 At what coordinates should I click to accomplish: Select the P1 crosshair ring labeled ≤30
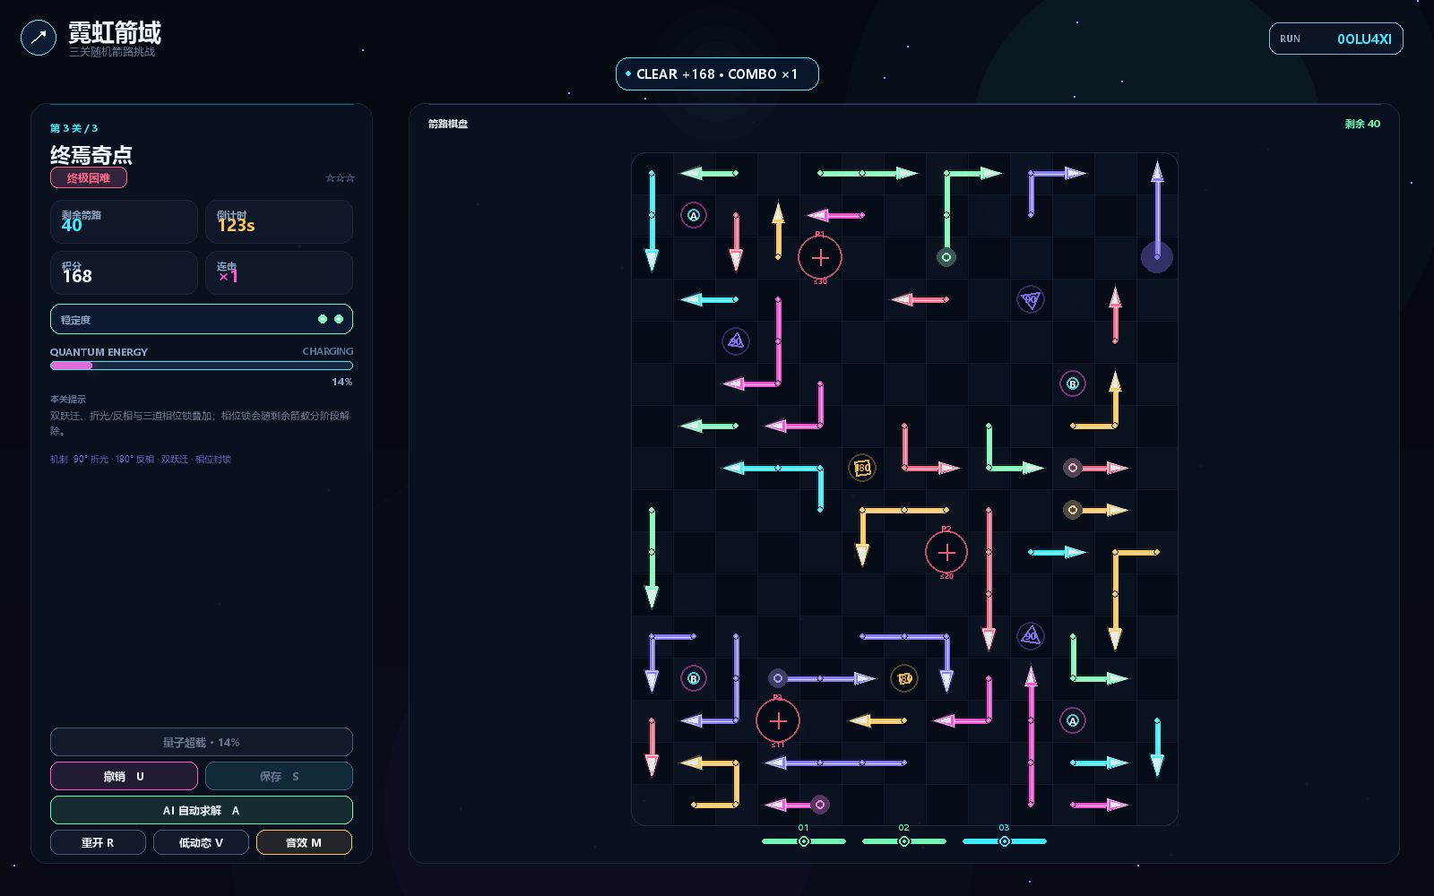[820, 258]
